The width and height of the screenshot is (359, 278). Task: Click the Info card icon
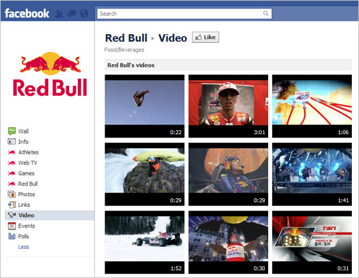pyautogui.click(x=12, y=141)
